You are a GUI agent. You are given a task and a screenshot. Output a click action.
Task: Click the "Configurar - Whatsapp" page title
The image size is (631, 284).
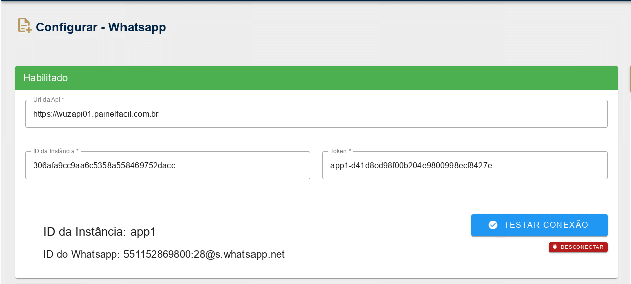click(101, 27)
